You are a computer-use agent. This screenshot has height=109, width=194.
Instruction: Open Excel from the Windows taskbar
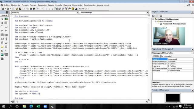point(38,106)
